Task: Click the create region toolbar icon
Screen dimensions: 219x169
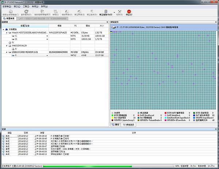Action: [92, 11]
